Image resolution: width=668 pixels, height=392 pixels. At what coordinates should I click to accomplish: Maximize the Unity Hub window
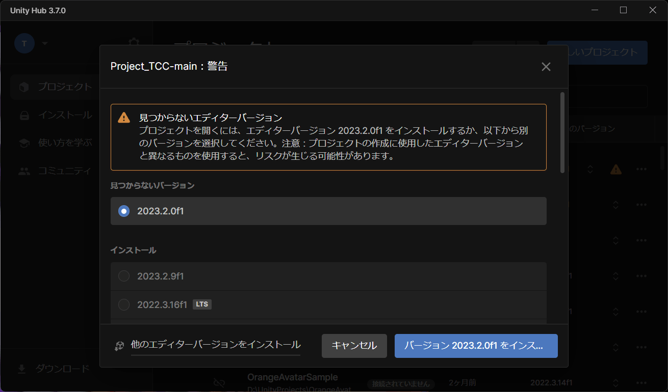click(623, 10)
